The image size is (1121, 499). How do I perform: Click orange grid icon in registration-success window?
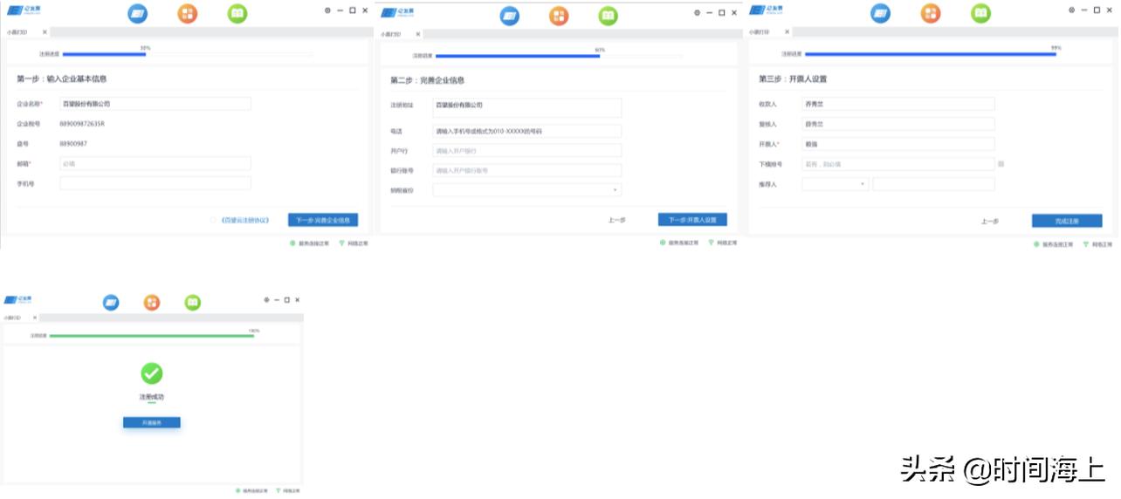(x=152, y=303)
